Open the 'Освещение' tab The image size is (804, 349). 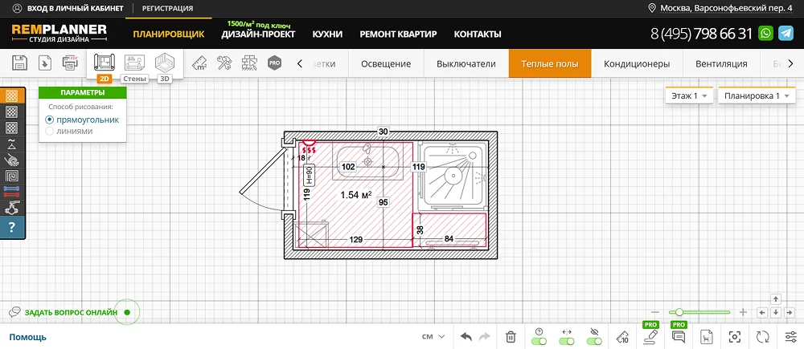(386, 63)
